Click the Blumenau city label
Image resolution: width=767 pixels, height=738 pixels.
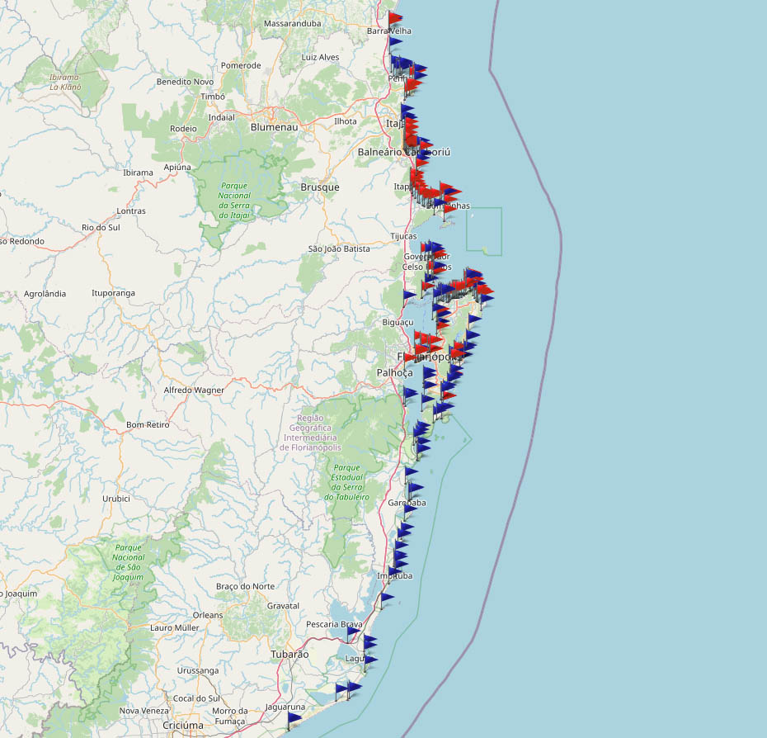[273, 128]
